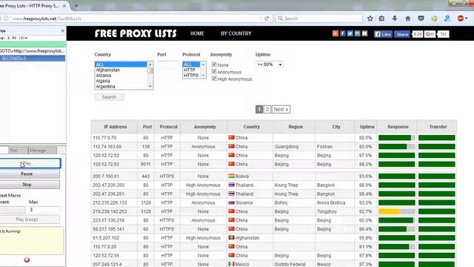474x267 pixels.
Task: Click the Facebook Share button
Action: tap(402, 34)
